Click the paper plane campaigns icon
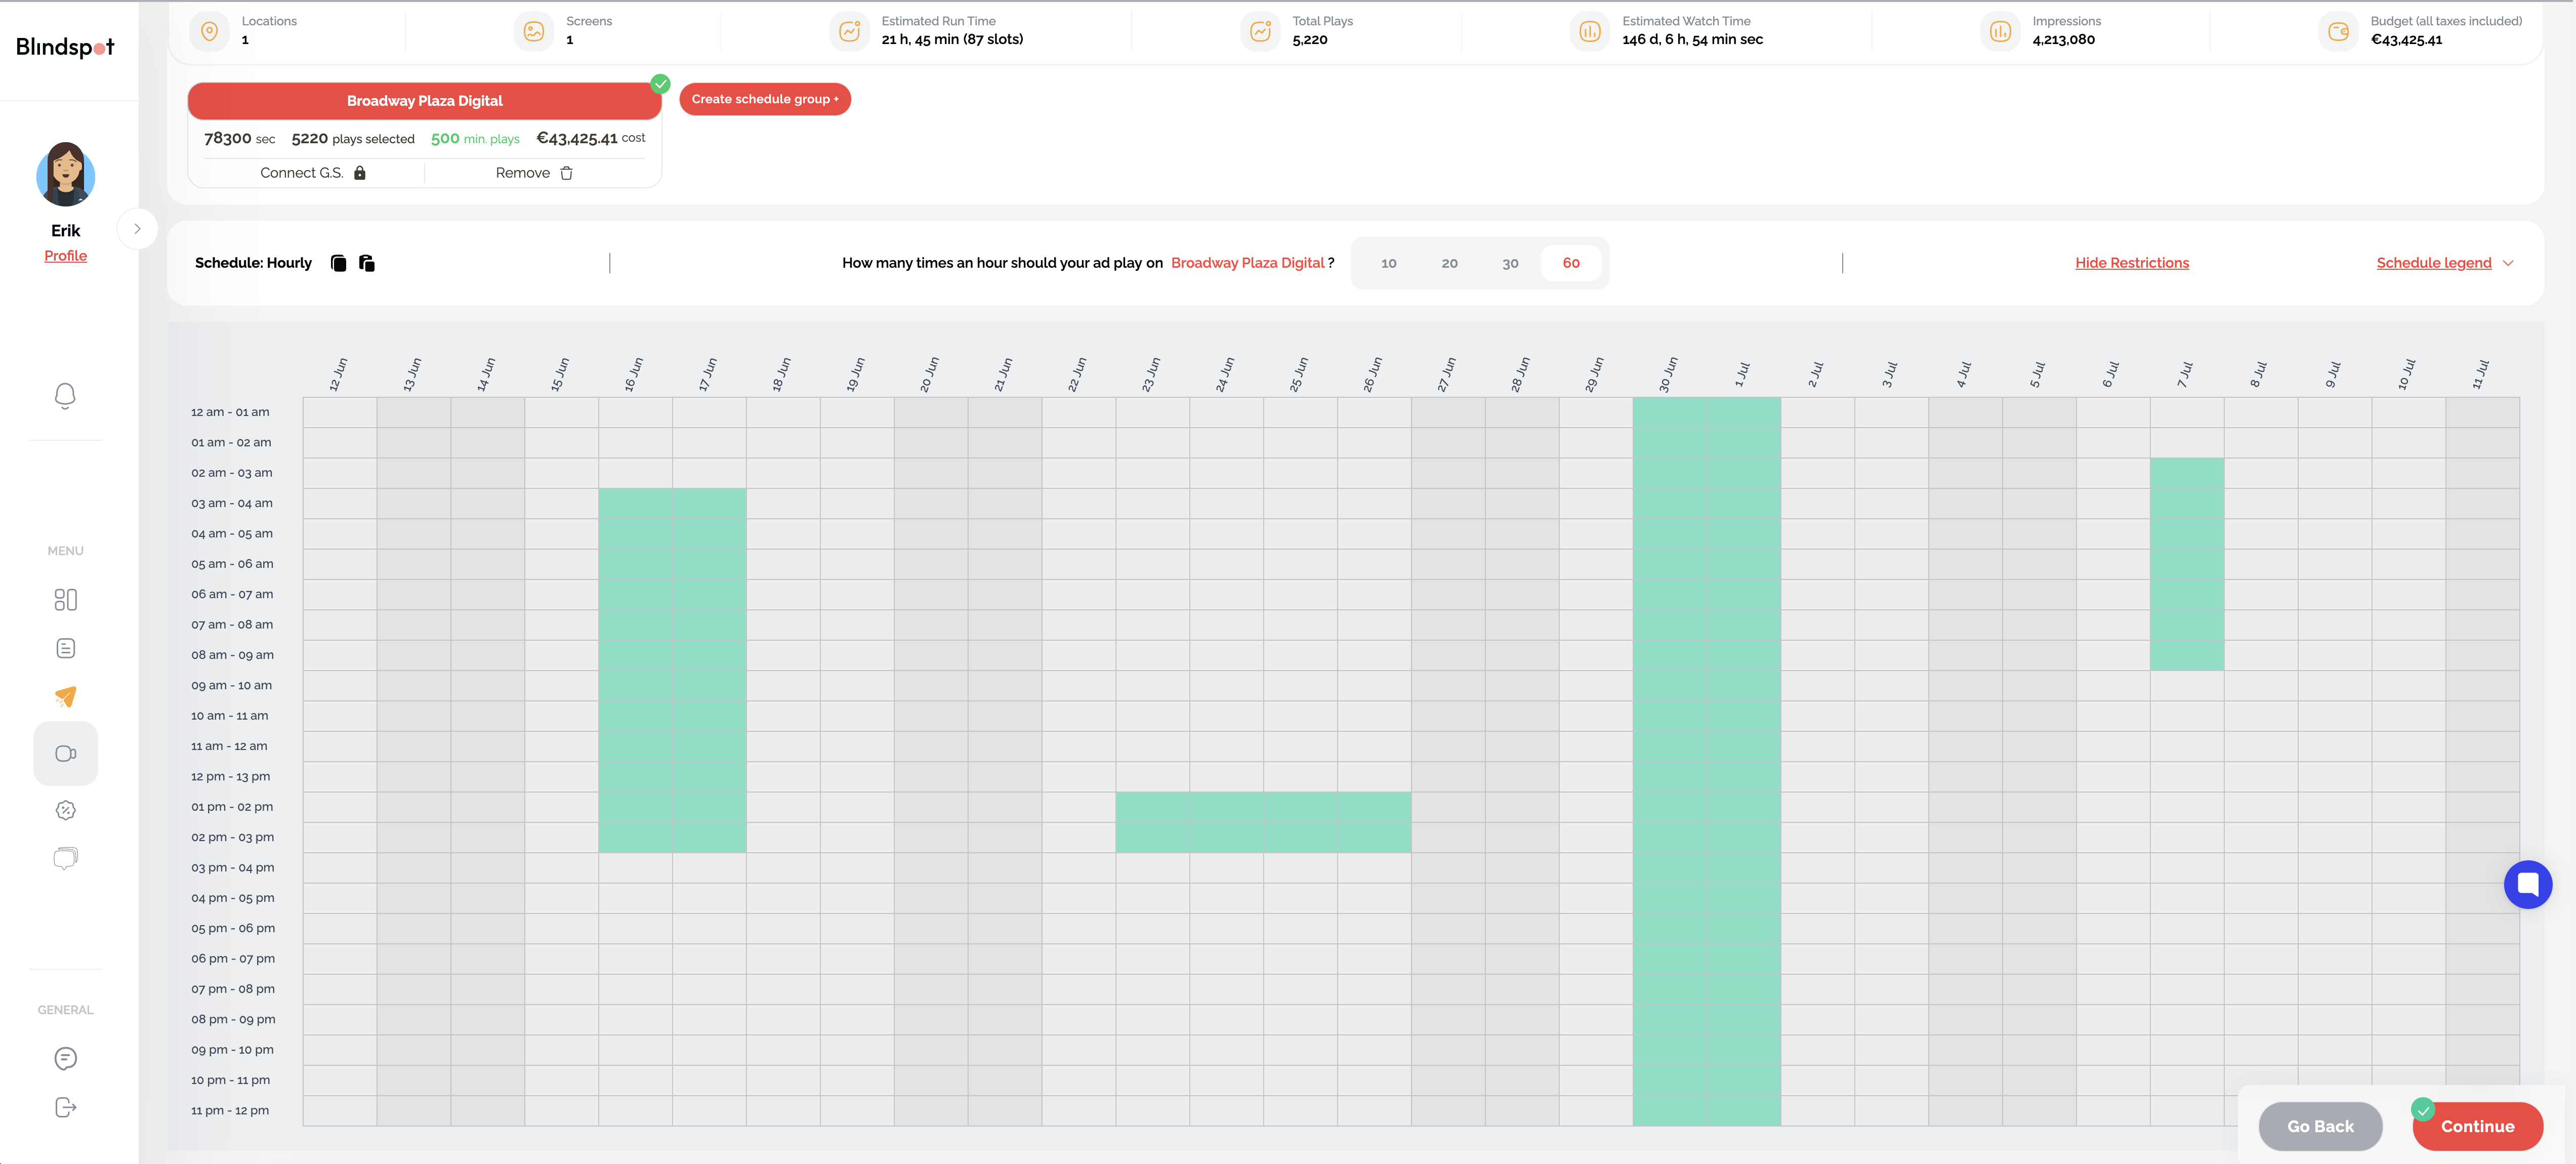This screenshot has width=2576, height=1164. tap(65, 697)
